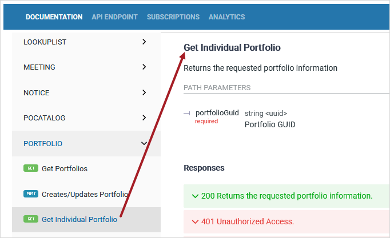390x238 pixels.
Task: Click the POST badge beside Creates/Updates Portfolio
Action: (31, 194)
